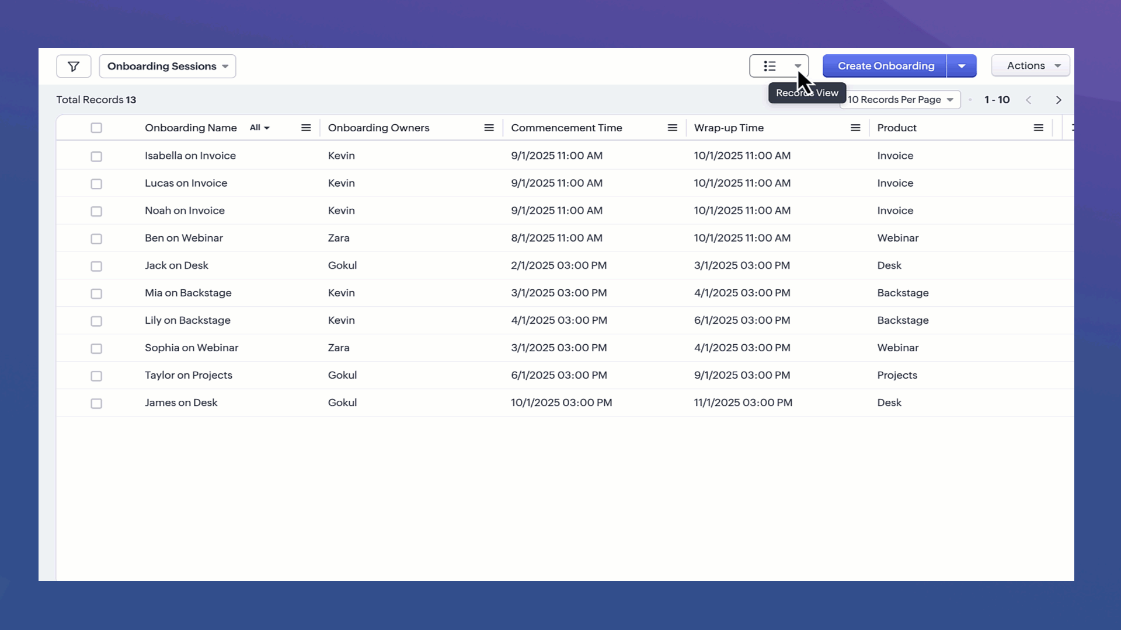Open Onboarding Name column menu icon
The width and height of the screenshot is (1121, 630).
tap(306, 128)
